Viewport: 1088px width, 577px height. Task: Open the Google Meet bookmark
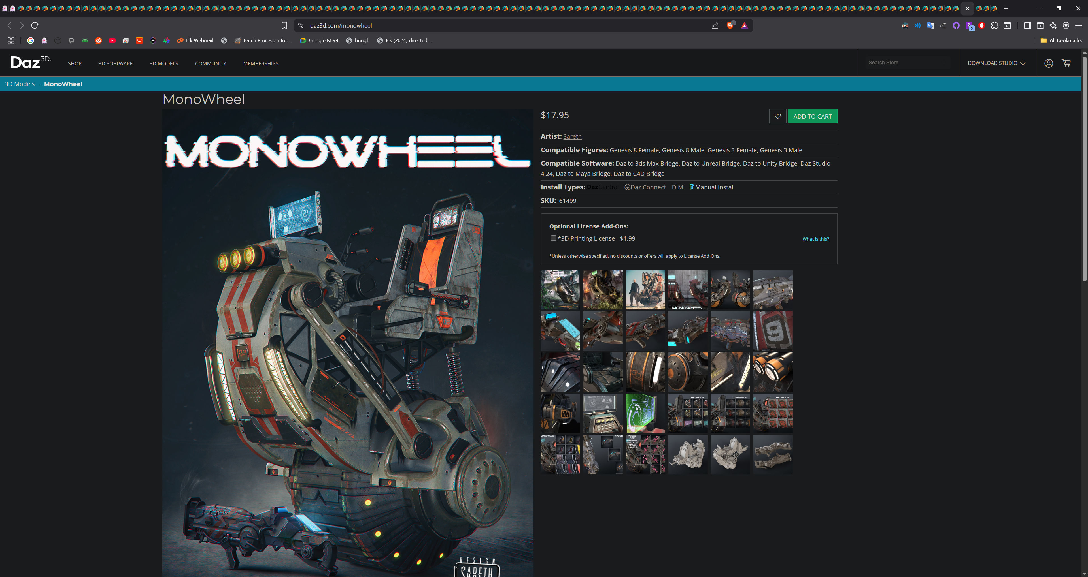tap(319, 40)
